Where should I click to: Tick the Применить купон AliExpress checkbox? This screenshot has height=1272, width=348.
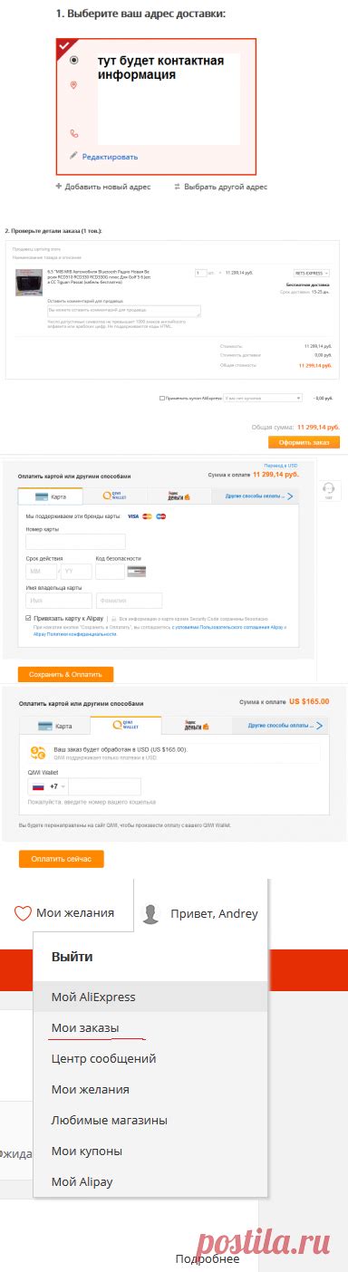pos(162,398)
